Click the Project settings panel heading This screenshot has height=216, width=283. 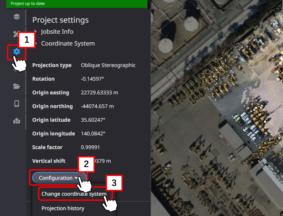[60, 20]
